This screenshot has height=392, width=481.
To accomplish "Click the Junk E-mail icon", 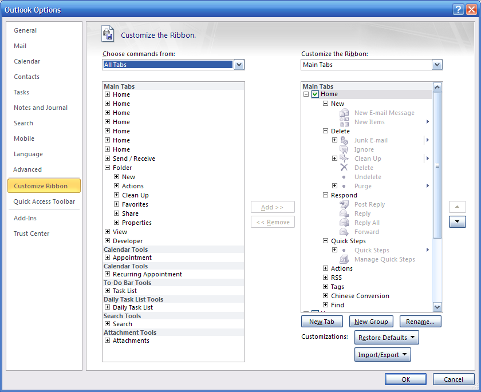I will (x=344, y=140).
